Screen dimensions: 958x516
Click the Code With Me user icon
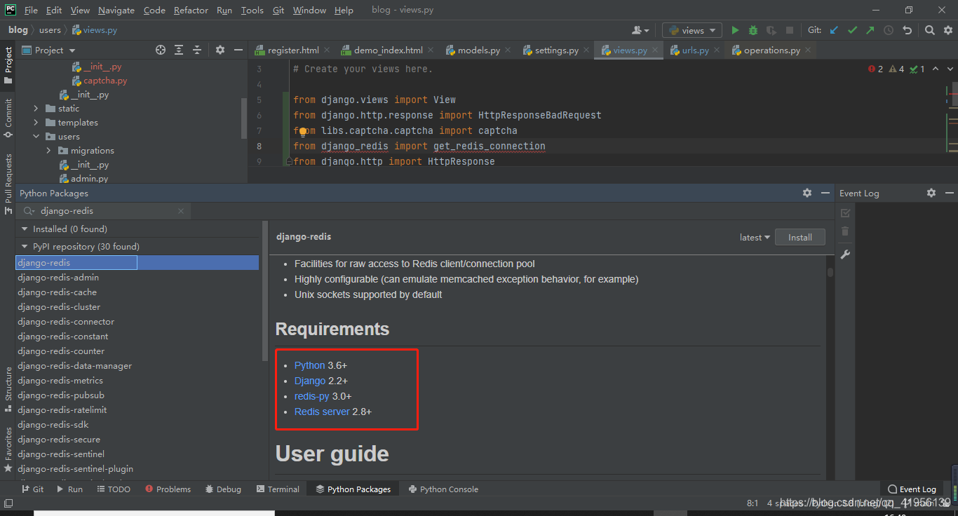tap(640, 30)
